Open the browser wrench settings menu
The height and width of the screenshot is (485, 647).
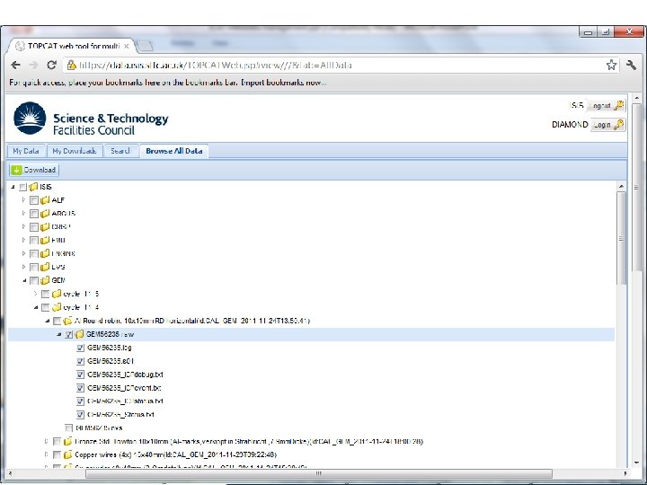pyautogui.click(x=632, y=65)
